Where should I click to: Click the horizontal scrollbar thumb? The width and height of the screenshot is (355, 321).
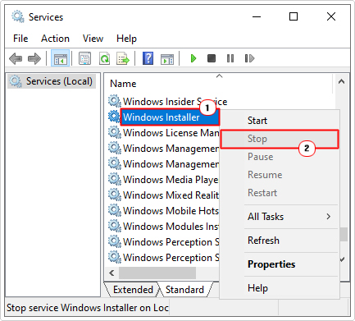point(157,273)
